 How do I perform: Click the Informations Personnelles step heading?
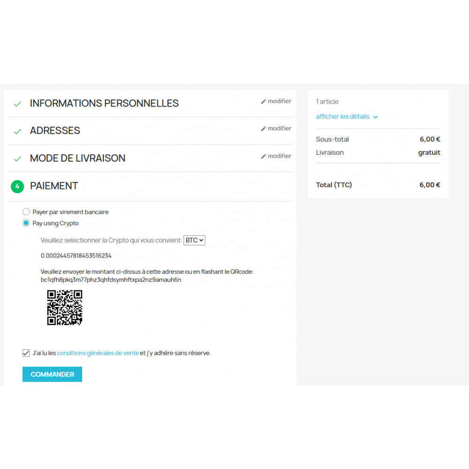[104, 103]
